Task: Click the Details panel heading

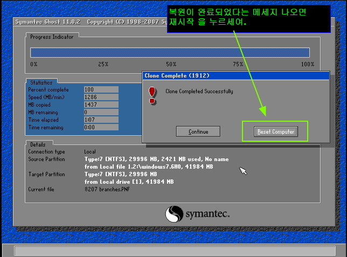Action: 38,144
